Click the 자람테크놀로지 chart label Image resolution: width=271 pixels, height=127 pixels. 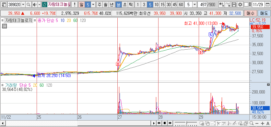pos(18,20)
